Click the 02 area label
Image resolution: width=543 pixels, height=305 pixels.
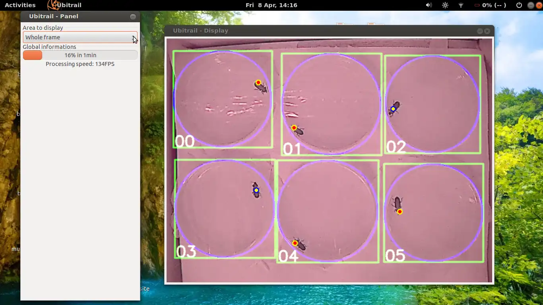point(396,147)
